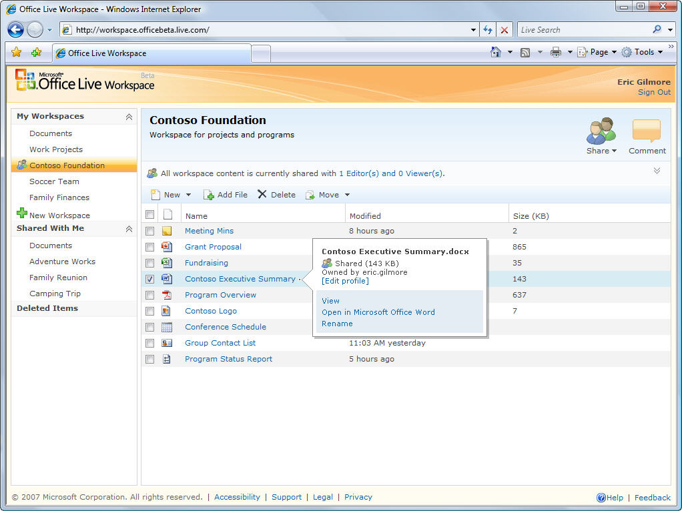682x511 pixels.
Task: Click the Print icon in toolbar
Action: 555,52
